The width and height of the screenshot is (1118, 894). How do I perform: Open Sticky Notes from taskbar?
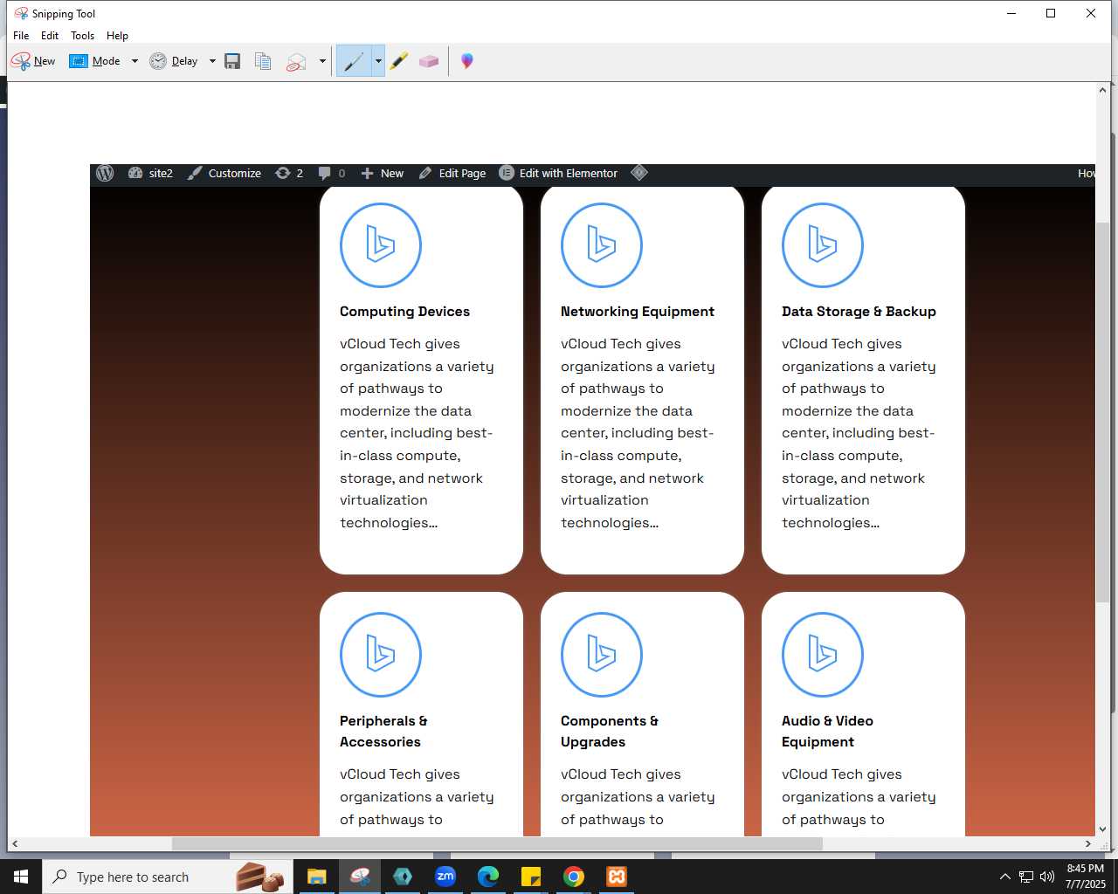(531, 877)
